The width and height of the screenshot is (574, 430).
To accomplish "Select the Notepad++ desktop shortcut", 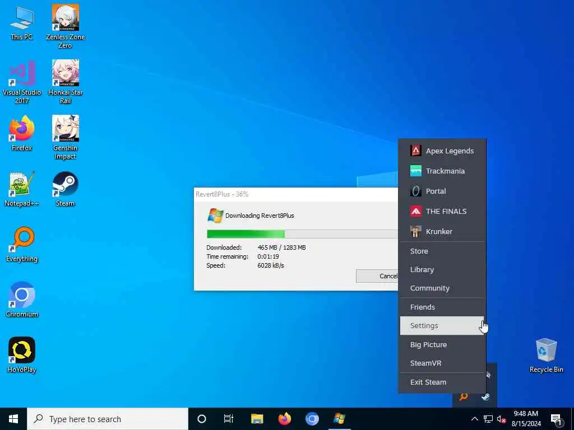I will tap(22, 189).
